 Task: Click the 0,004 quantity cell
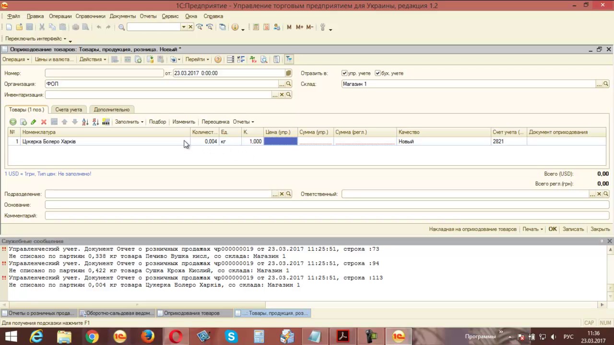coord(205,142)
